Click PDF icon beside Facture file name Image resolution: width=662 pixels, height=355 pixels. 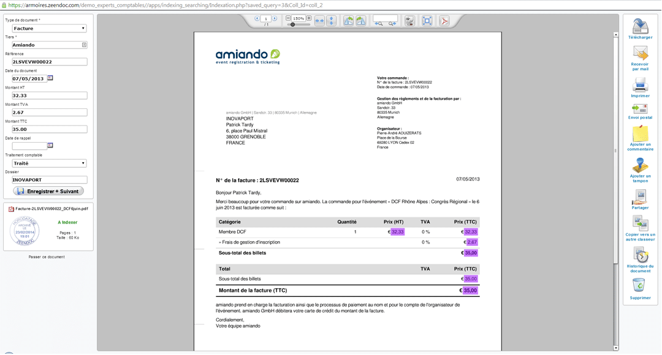(12, 209)
